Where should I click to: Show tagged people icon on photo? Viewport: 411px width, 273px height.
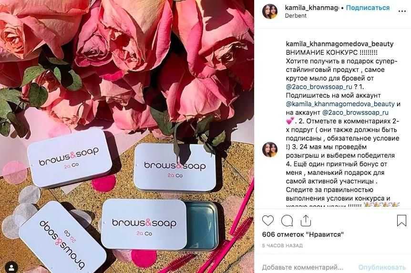[x=11, y=267]
